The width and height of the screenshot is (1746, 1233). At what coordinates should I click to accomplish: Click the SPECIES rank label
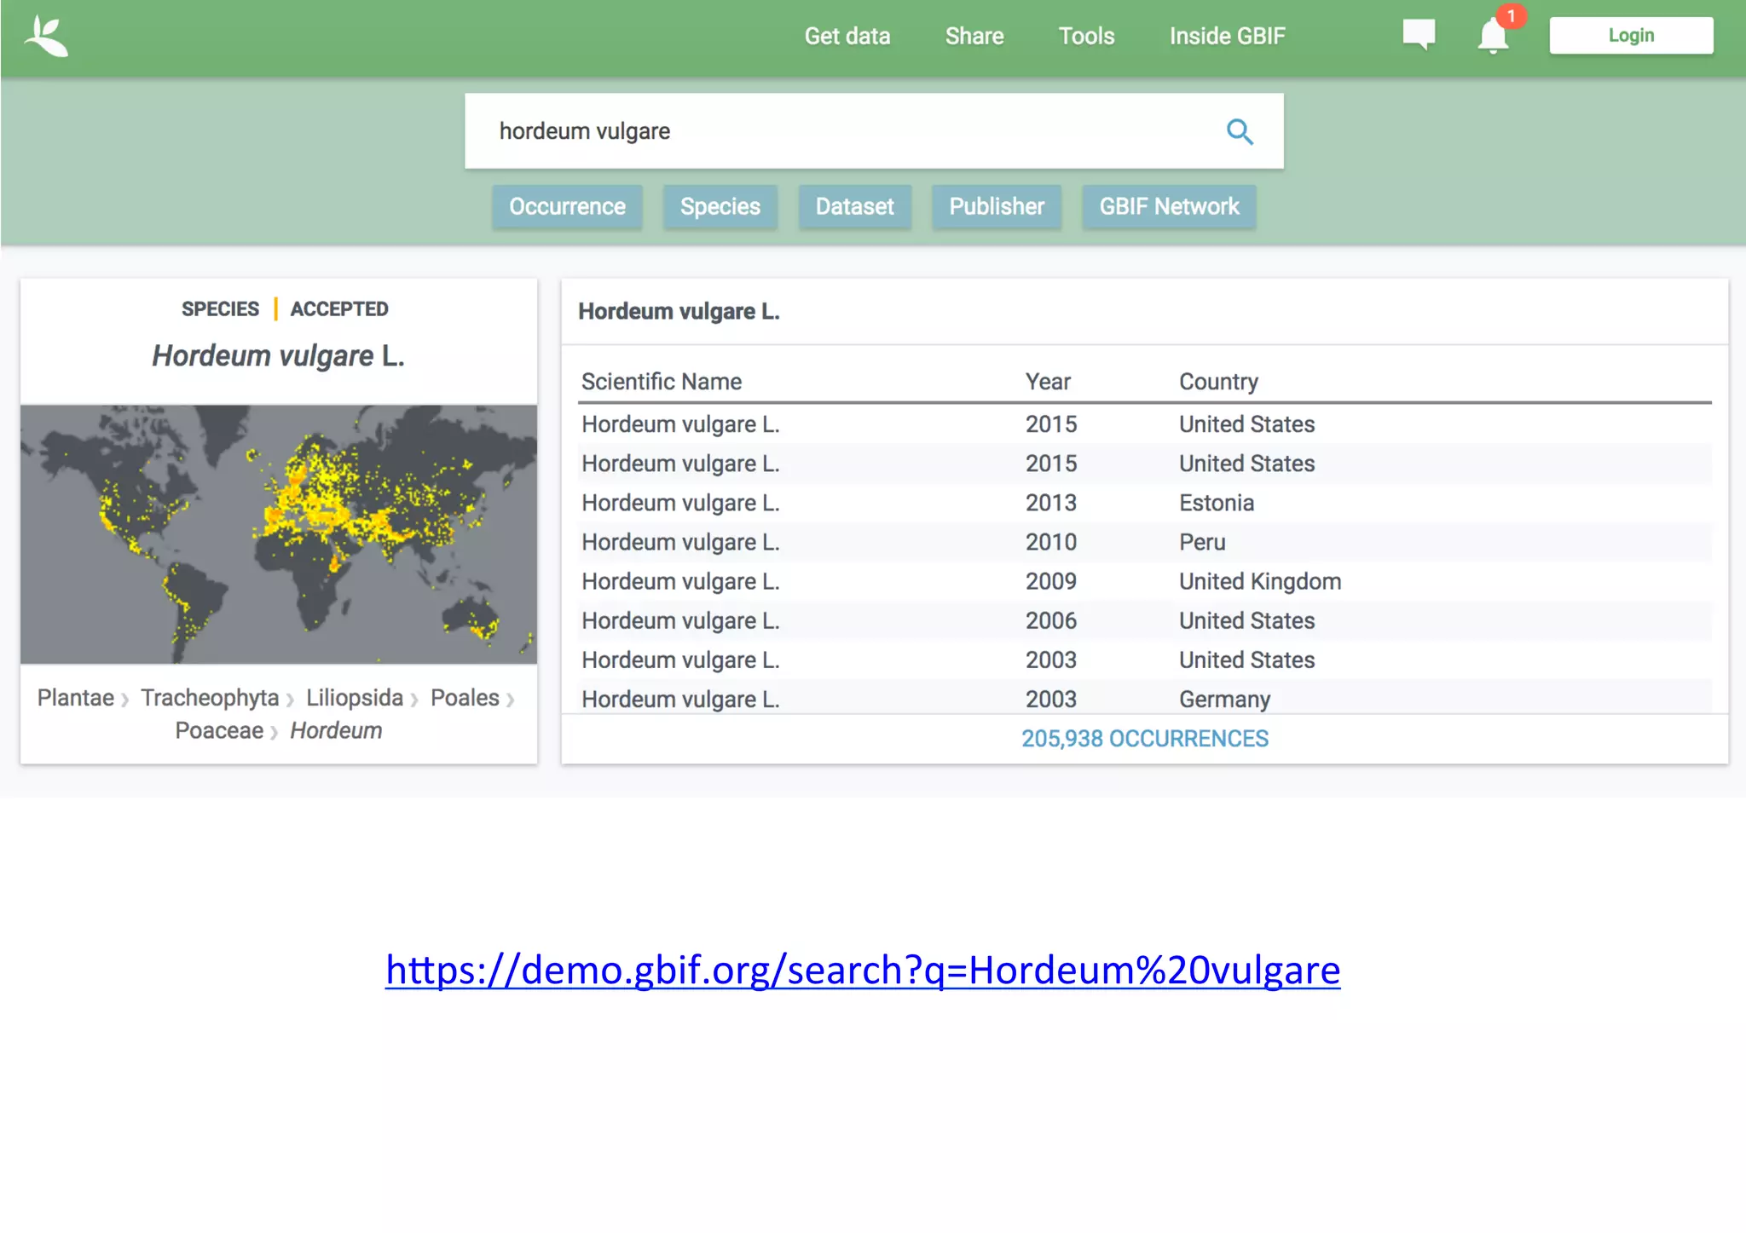tap(220, 308)
